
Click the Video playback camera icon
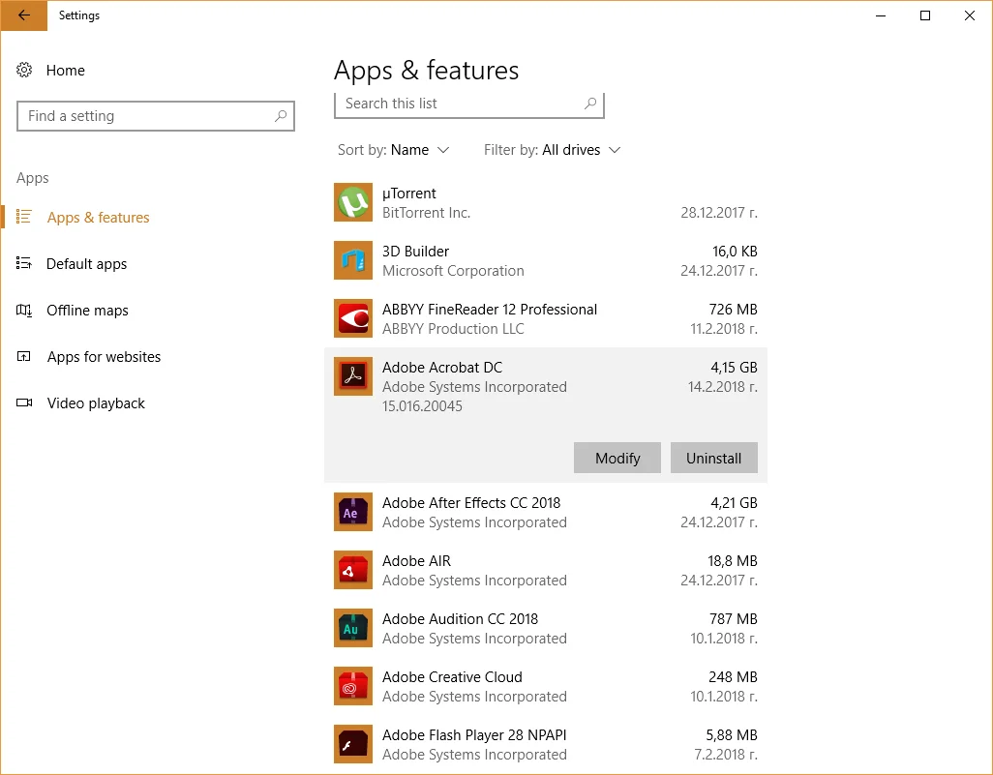coord(24,402)
